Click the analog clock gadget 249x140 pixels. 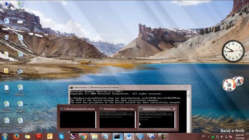[233, 51]
